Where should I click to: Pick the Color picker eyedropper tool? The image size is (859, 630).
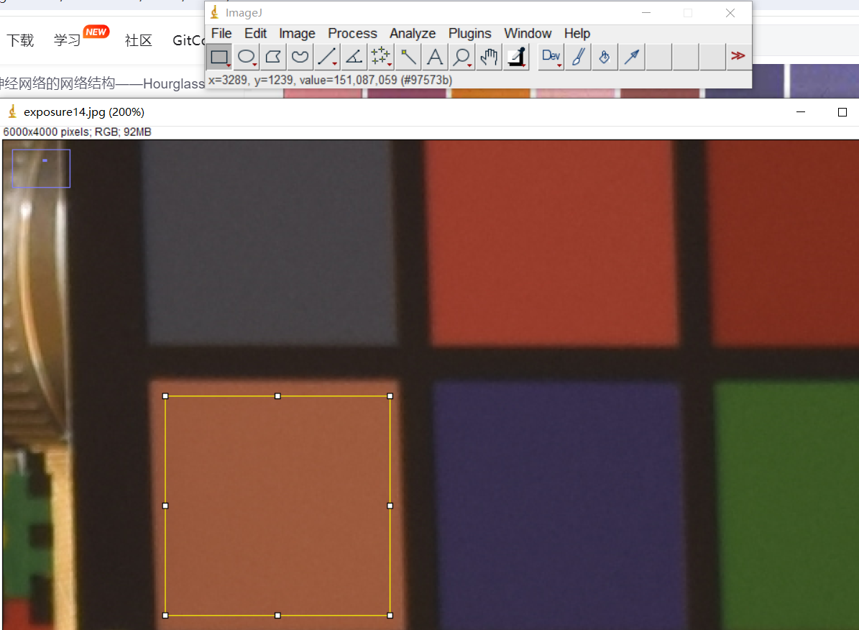(x=515, y=57)
